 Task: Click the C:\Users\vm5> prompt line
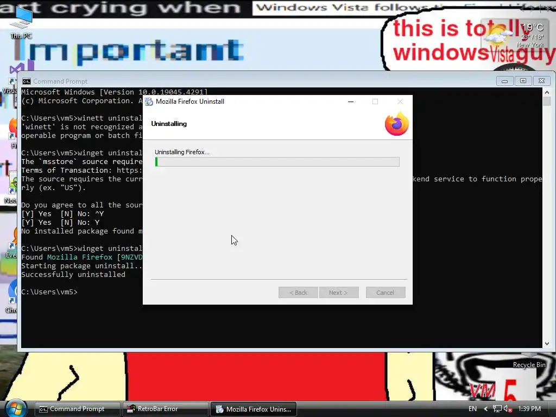[49, 292]
